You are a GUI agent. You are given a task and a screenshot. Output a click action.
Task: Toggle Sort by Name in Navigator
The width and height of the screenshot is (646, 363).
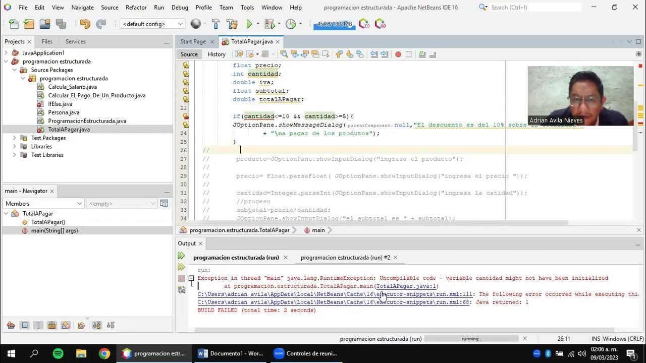97,325
